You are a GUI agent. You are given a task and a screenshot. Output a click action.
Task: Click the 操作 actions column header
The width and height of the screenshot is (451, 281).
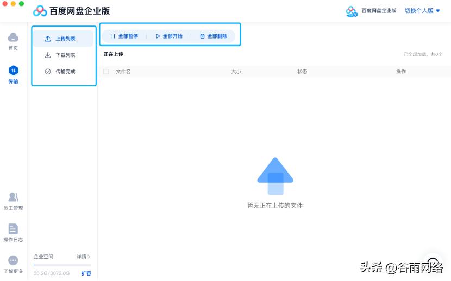coord(401,72)
